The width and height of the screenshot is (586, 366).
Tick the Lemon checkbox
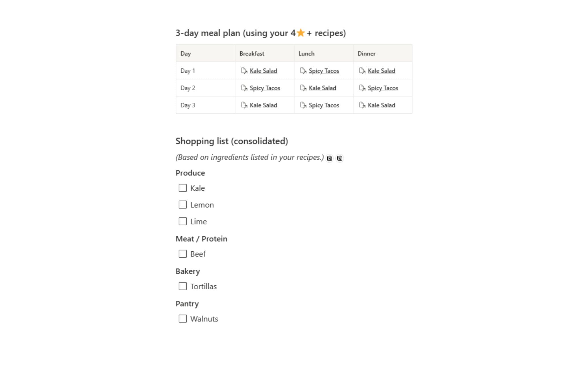tap(183, 205)
